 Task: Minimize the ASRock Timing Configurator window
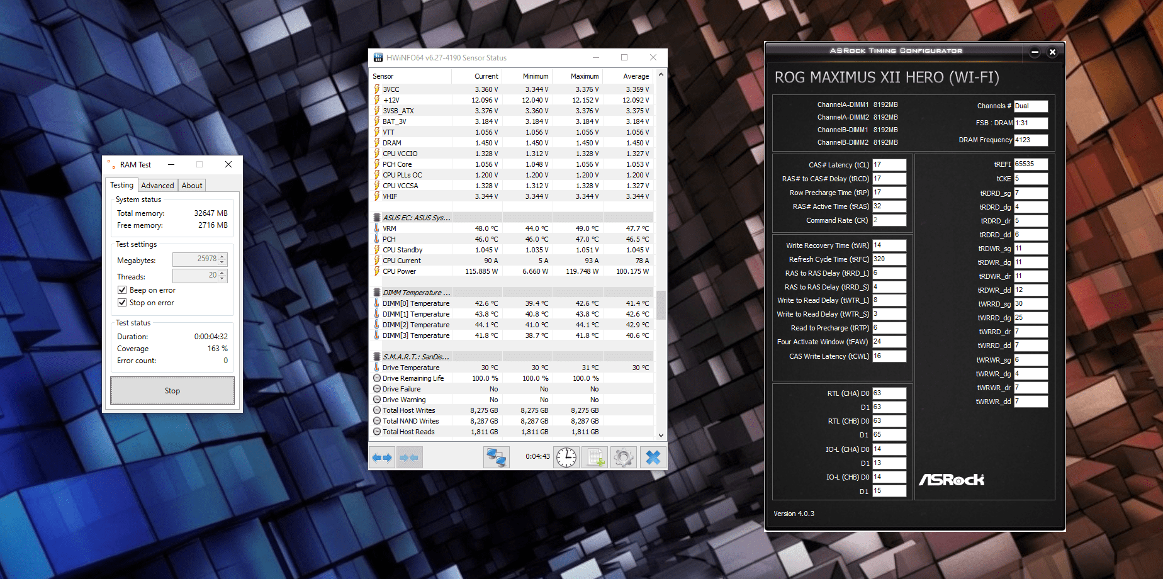click(1035, 52)
